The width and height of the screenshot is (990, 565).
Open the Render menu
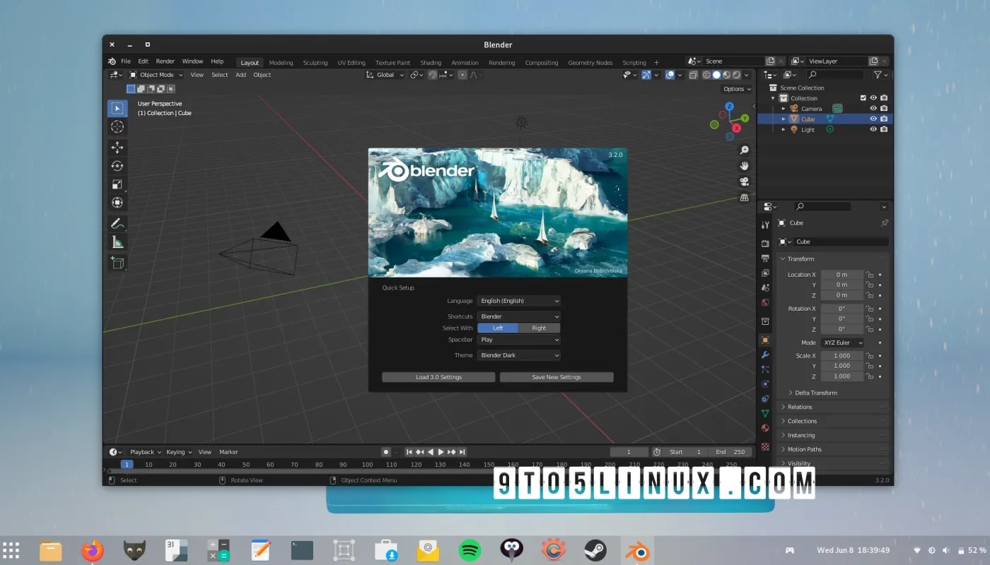pos(165,61)
